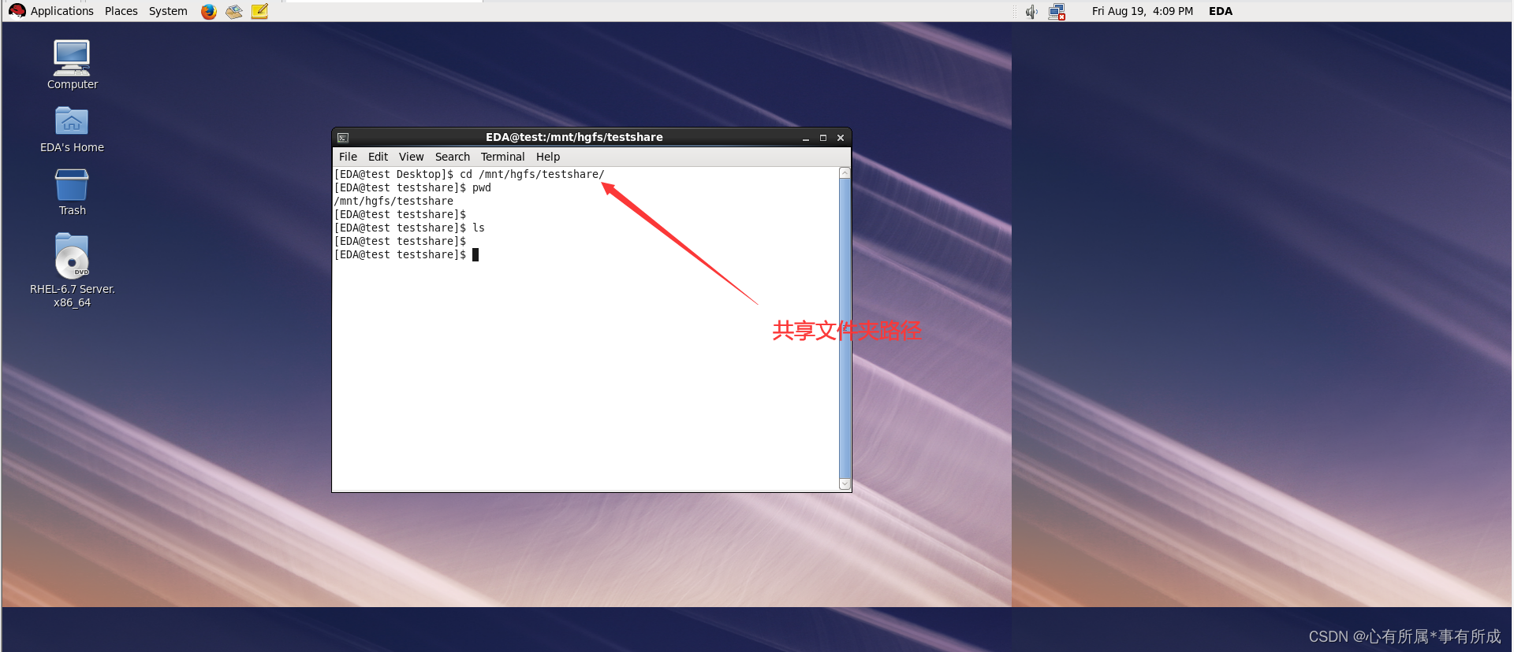Open the Places menu
1514x652 pixels.
pyautogui.click(x=121, y=11)
